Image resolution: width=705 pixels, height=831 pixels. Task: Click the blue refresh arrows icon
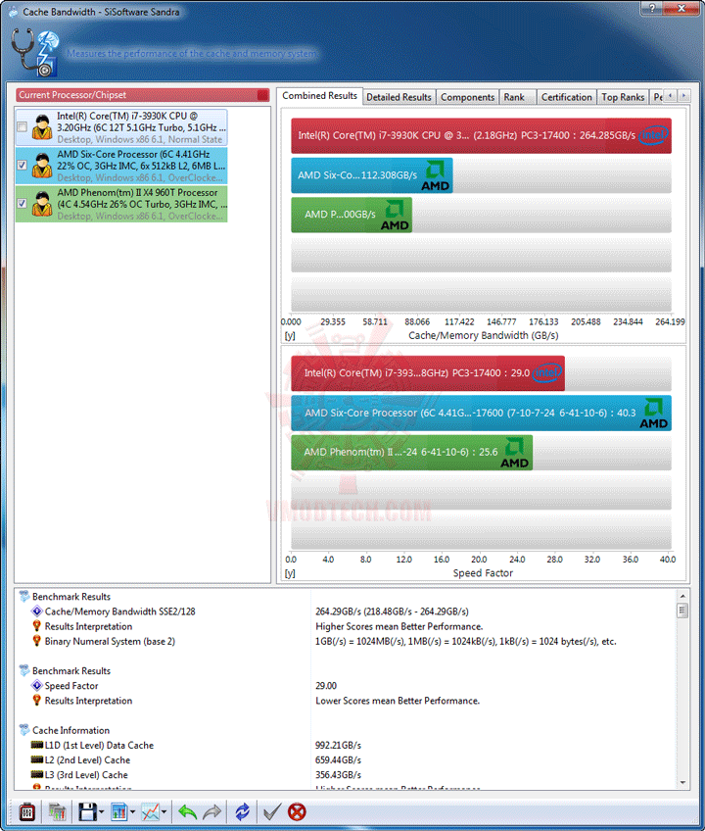[x=242, y=812]
